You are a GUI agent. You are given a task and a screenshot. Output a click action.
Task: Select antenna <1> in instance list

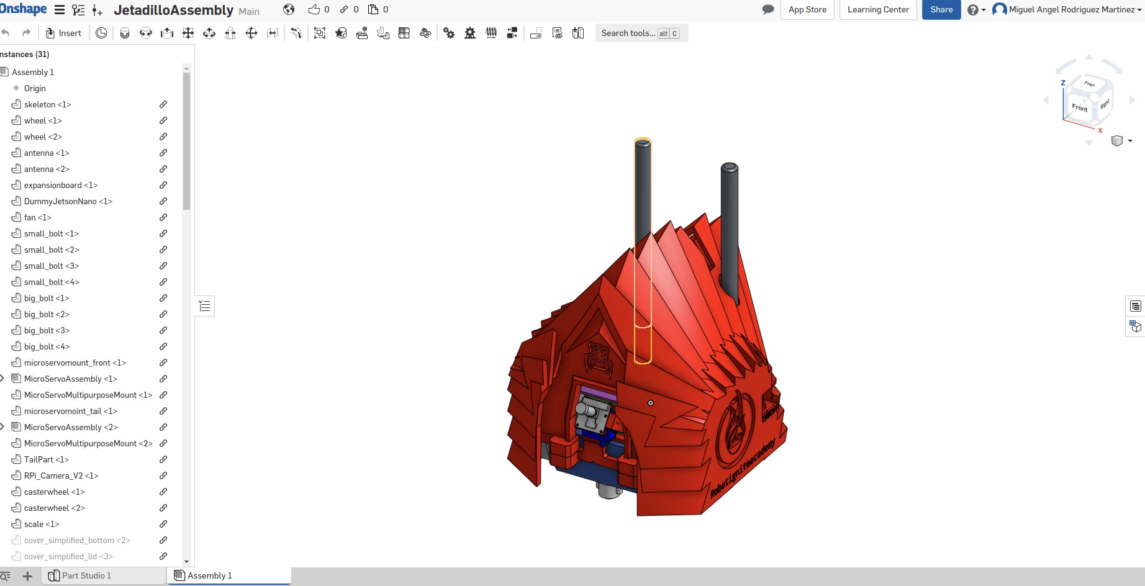click(x=47, y=153)
